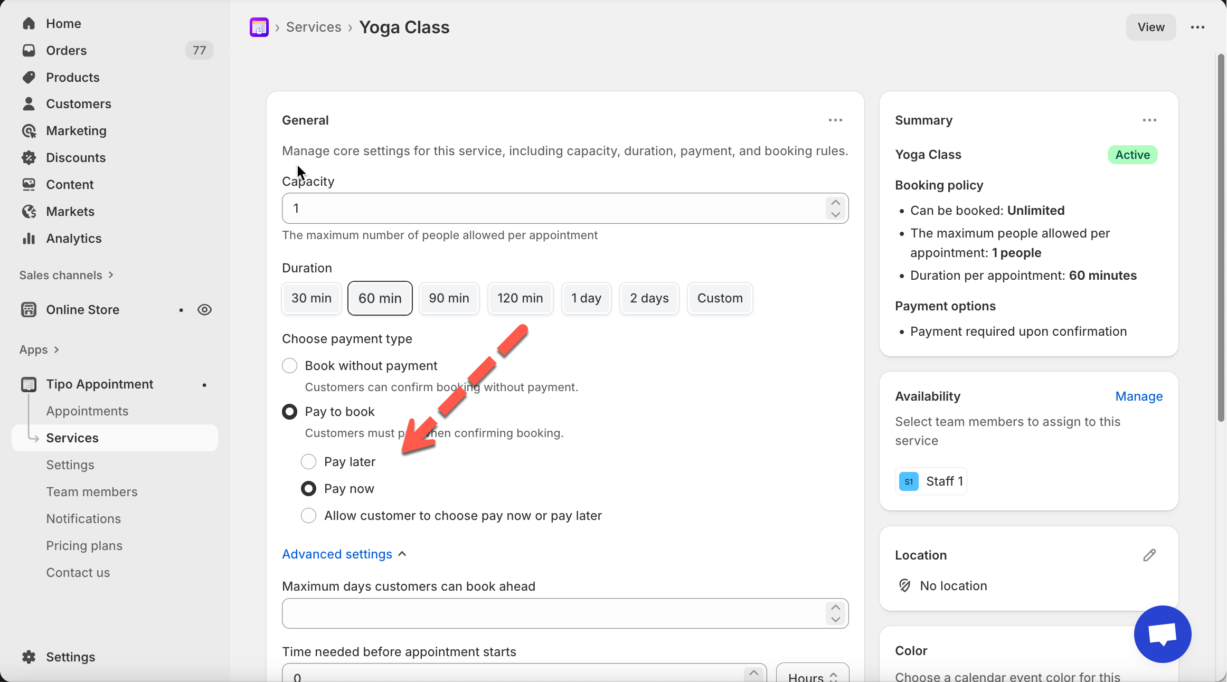Click the Manage link in Availability
Image resolution: width=1227 pixels, height=682 pixels.
pyautogui.click(x=1139, y=396)
